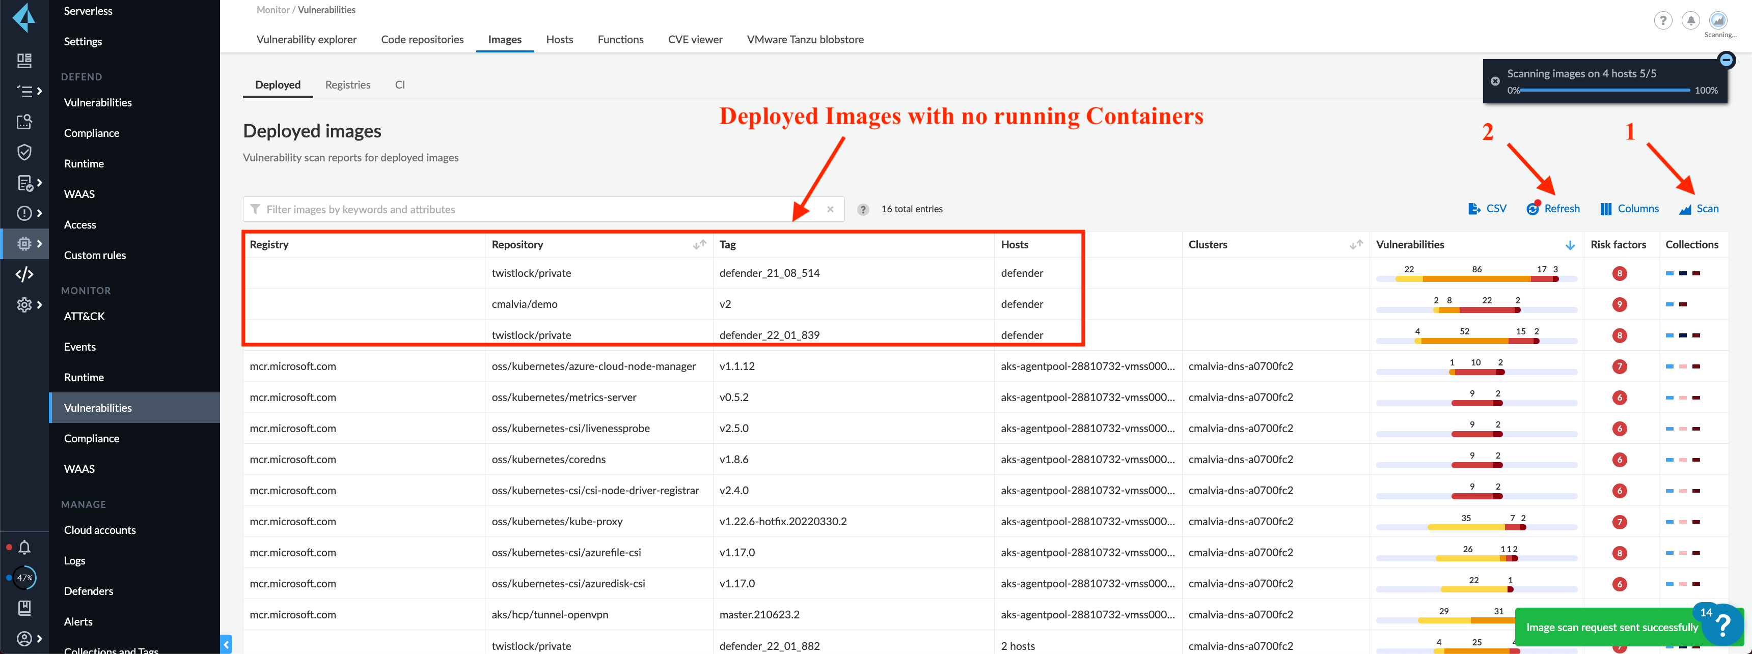Click the shield icon in left rail

[24, 152]
